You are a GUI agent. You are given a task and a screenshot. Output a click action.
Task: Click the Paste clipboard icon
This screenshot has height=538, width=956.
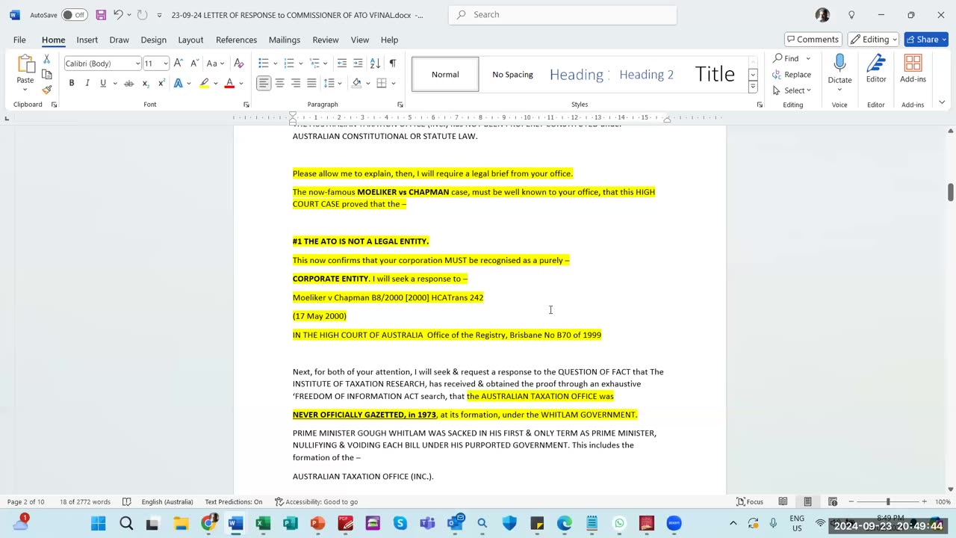[25, 64]
